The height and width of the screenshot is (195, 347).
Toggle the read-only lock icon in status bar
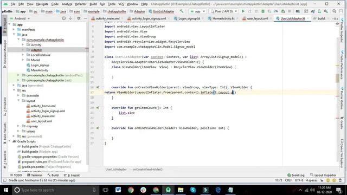click(322, 180)
